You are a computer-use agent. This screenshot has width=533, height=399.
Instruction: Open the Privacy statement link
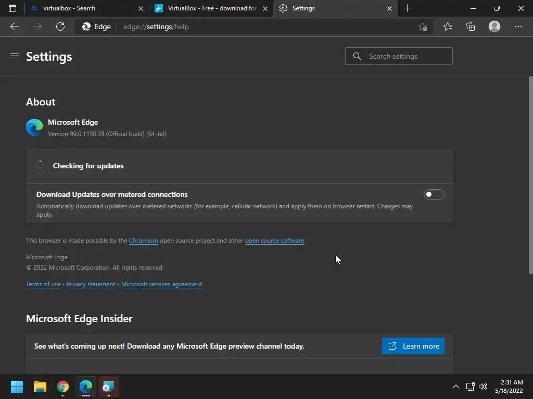click(x=91, y=284)
